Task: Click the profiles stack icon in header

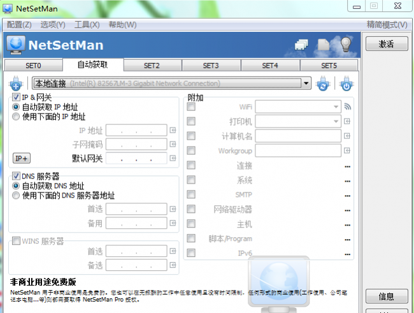Action: pos(301,45)
